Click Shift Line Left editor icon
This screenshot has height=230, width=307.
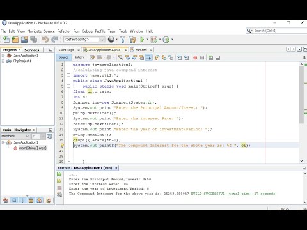(180, 57)
